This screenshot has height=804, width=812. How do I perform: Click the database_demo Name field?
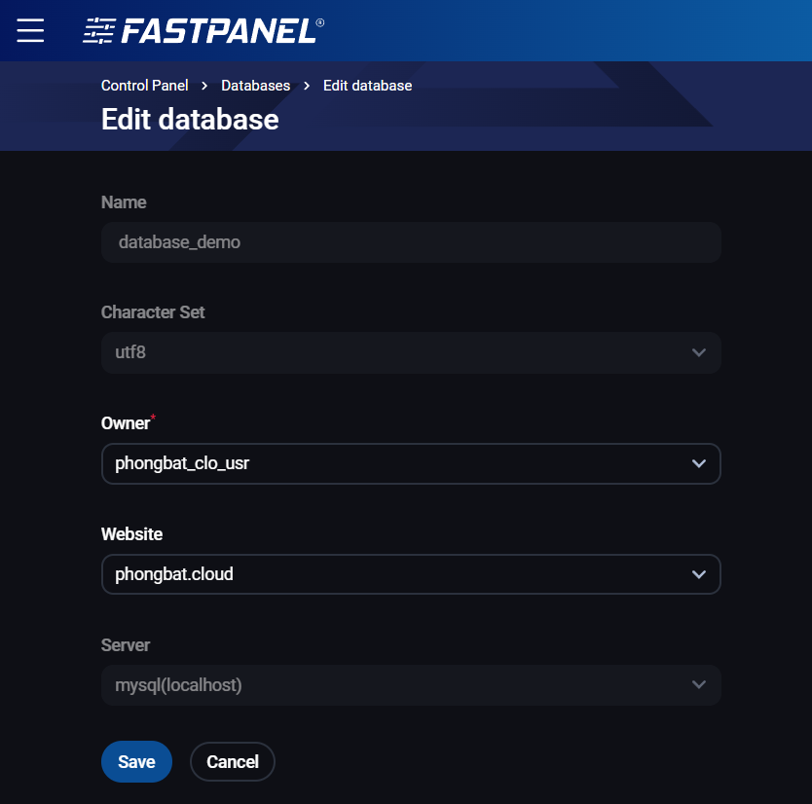[410, 242]
